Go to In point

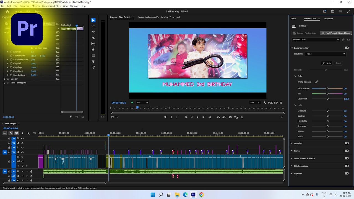click(x=186, y=117)
